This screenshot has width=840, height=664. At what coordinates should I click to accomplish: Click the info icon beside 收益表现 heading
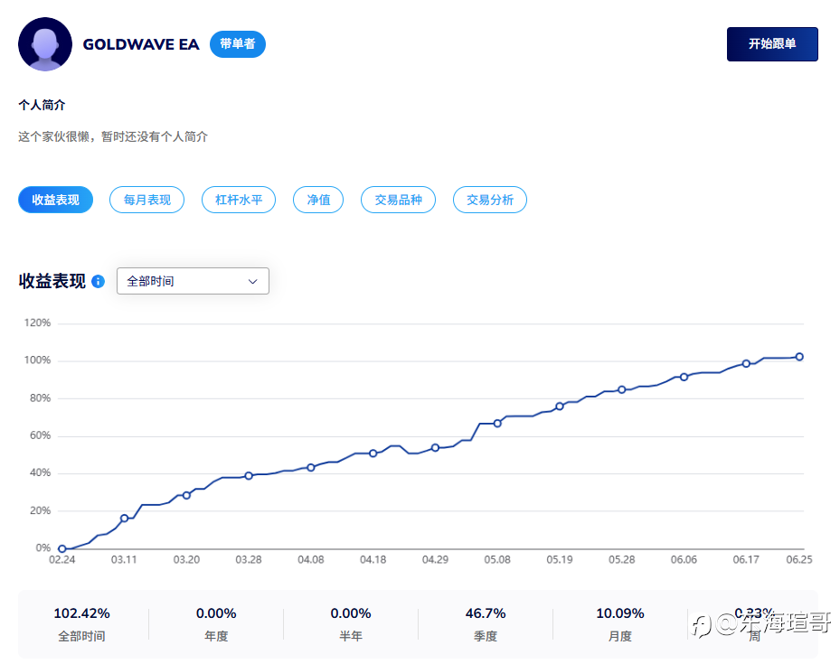[98, 282]
